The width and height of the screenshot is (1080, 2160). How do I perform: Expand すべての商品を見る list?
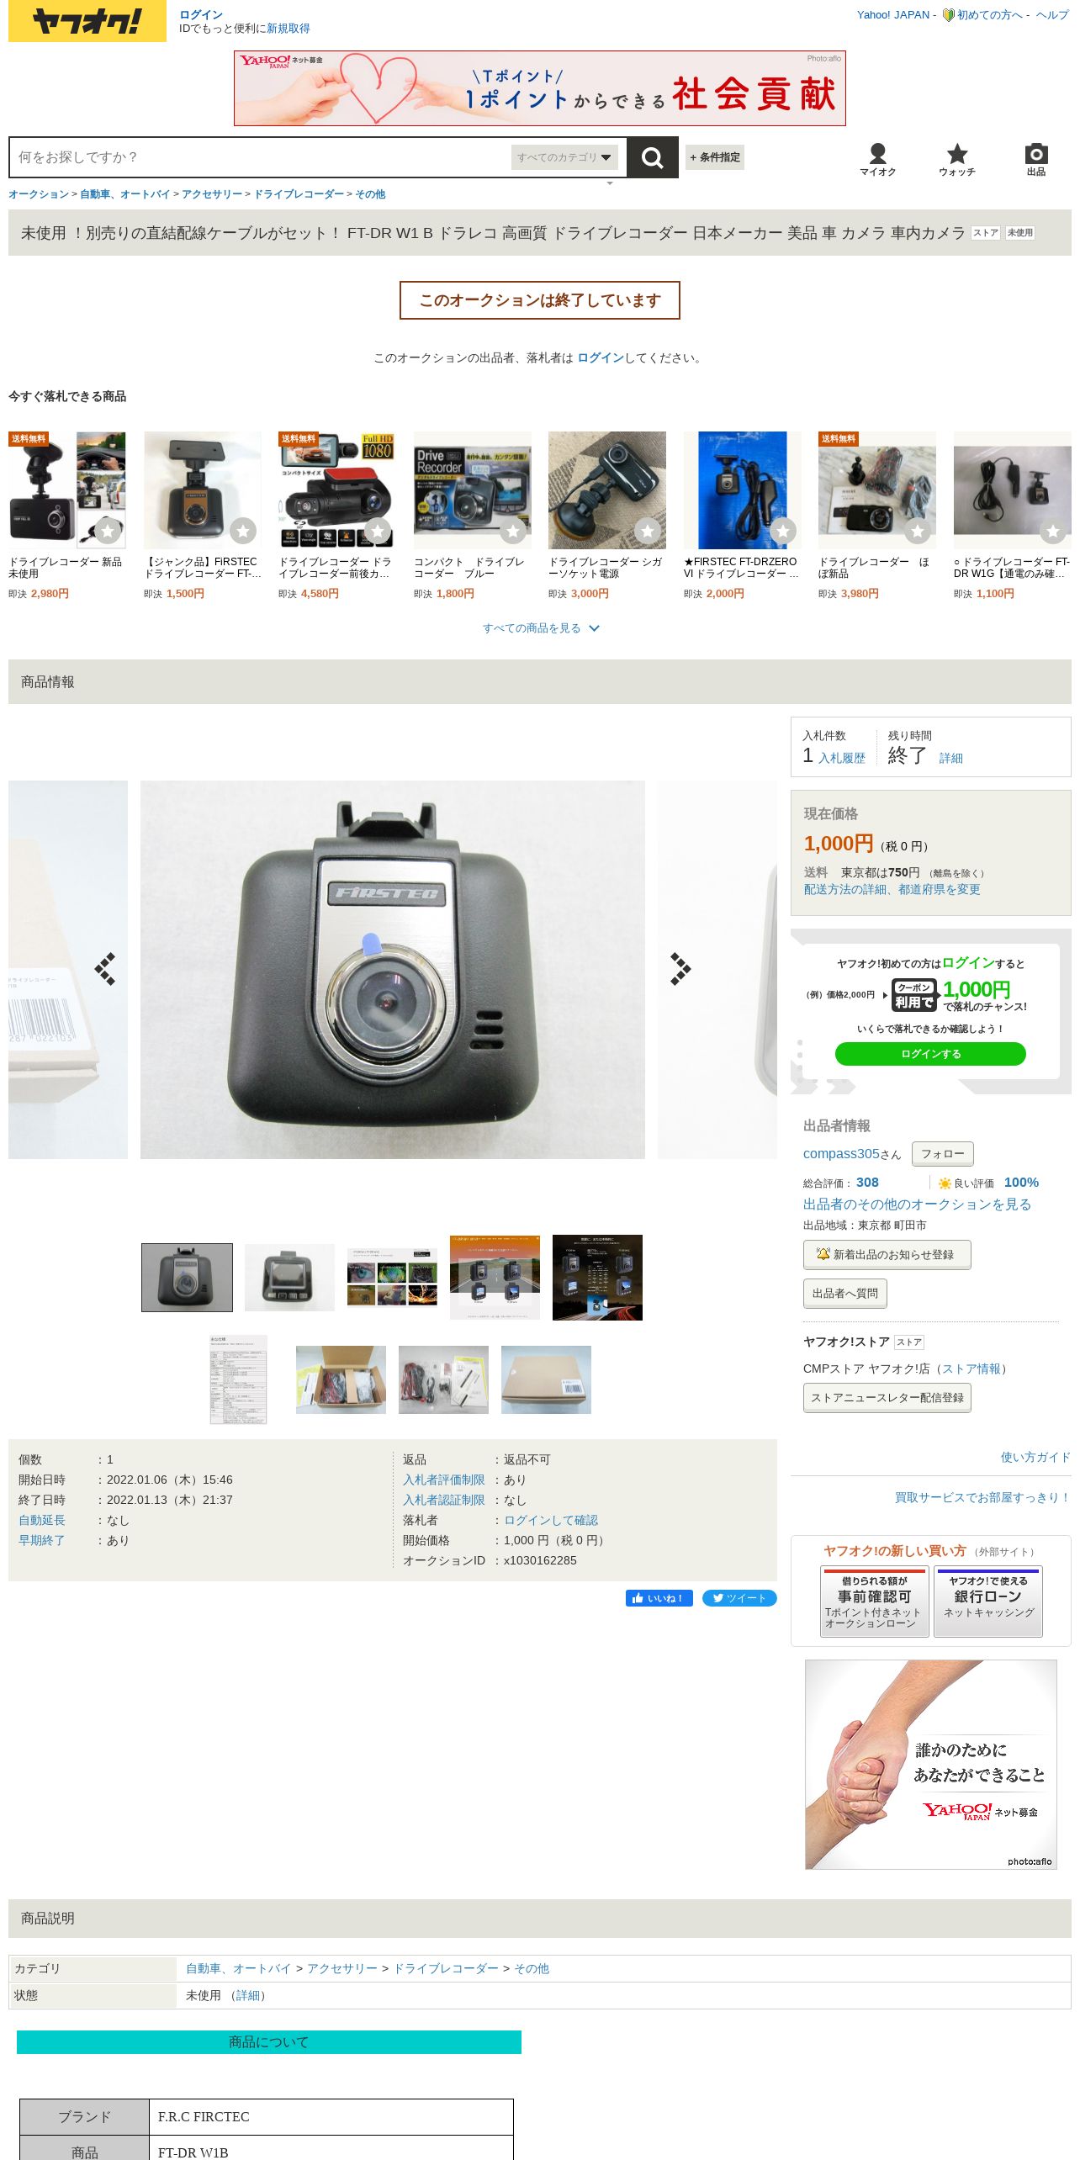[540, 628]
